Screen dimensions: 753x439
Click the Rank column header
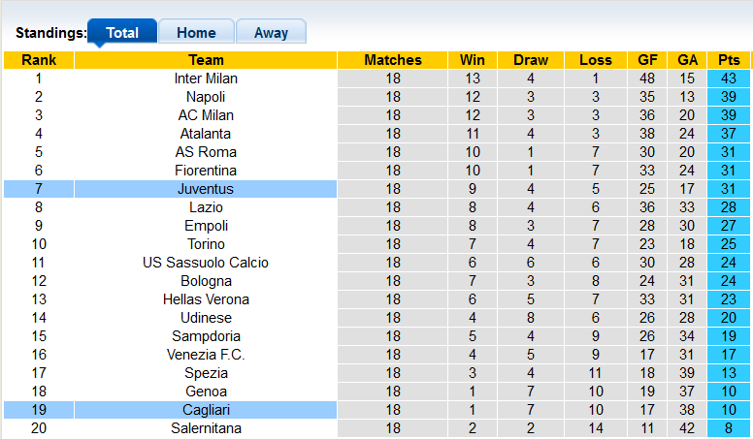click(39, 60)
